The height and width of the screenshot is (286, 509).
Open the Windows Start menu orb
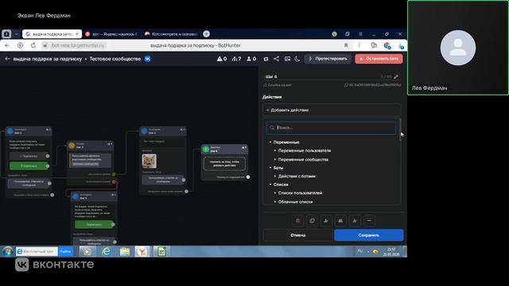pyautogui.click(x=7, y=251)
